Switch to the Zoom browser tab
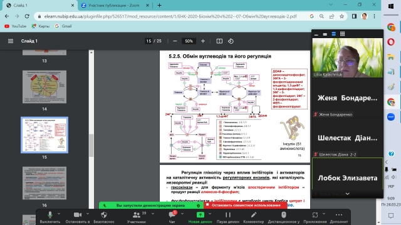Viewport: 401px width, 225px height. tap(114, 6)
